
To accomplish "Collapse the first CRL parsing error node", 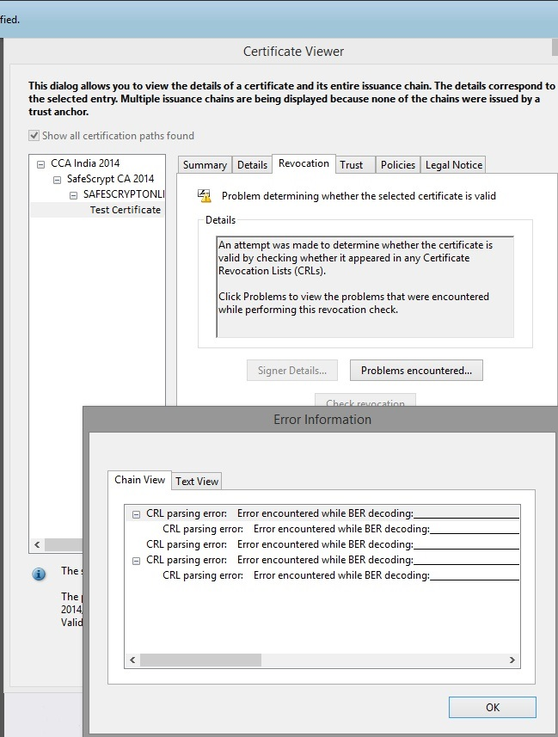I will tap(137, 514).
